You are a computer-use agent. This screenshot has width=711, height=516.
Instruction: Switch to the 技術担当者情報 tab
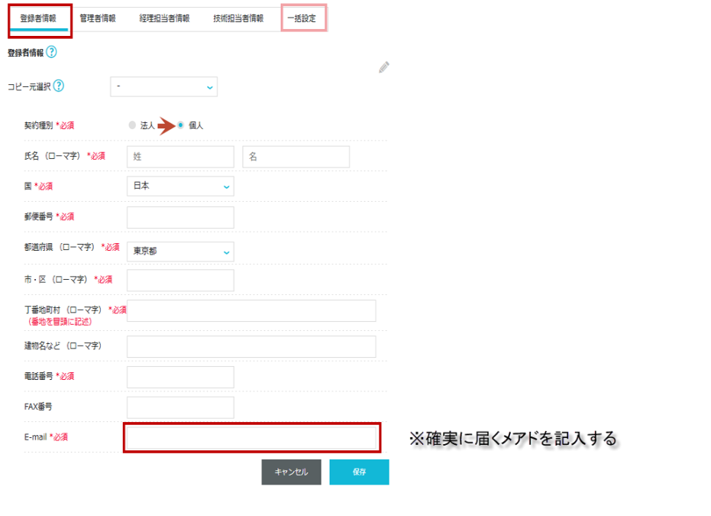point(238,18)
